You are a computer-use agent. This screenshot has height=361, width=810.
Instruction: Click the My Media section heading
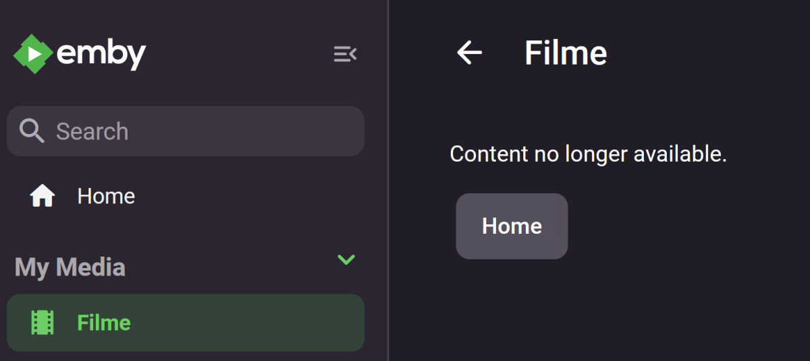(70, 267)
